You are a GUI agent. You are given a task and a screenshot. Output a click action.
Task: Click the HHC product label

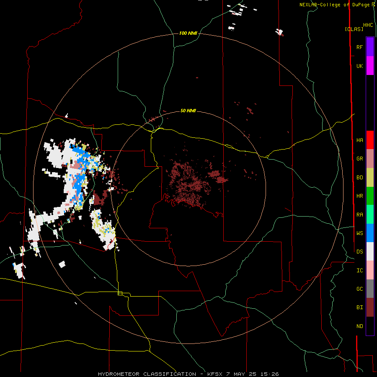coord(368,25)
